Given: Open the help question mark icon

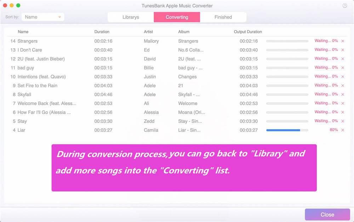Looking at the screenshot, I should [345, 6].
